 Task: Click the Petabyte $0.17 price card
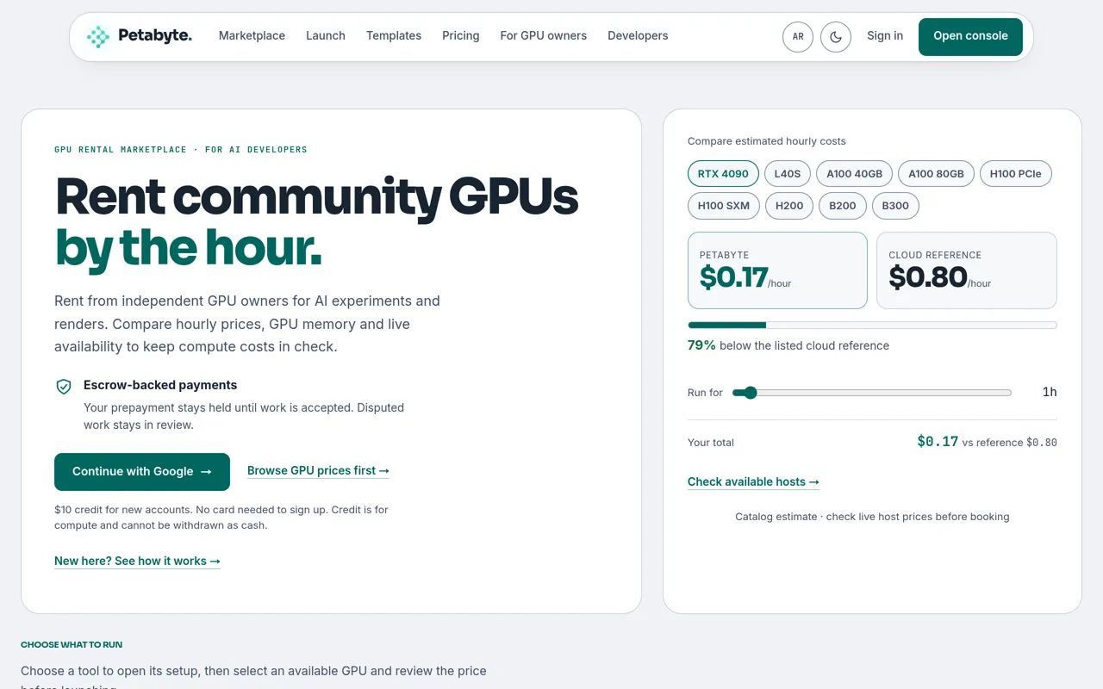click(x=777, y=270)
